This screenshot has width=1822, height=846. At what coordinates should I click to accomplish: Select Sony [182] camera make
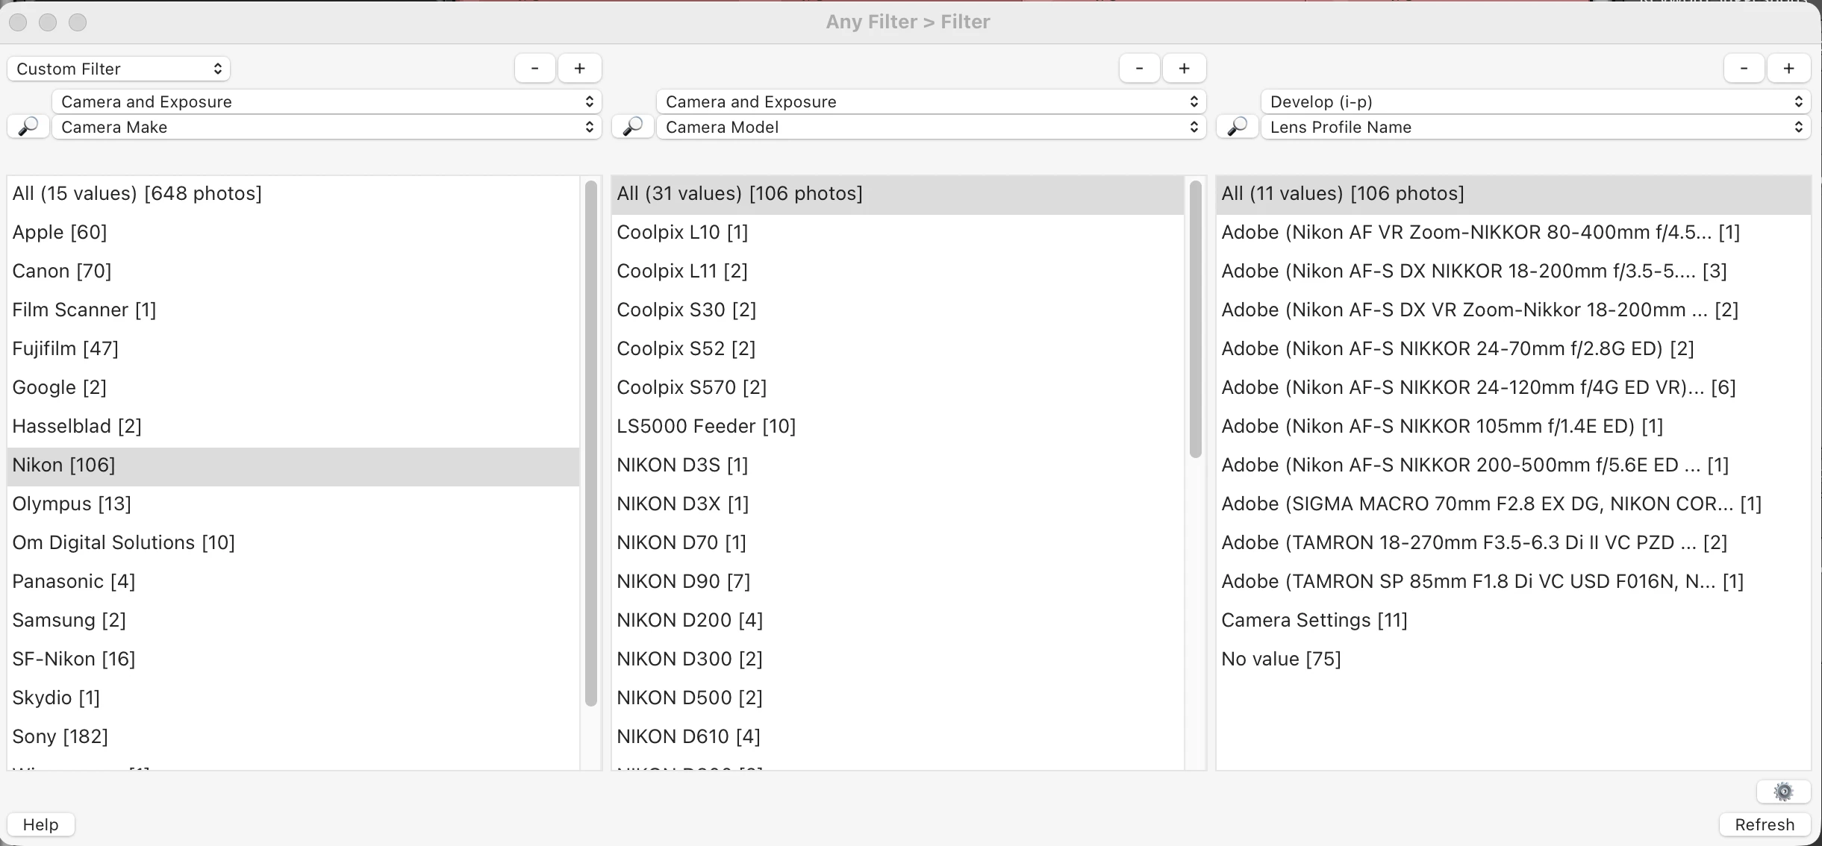(x=293, y=737)
